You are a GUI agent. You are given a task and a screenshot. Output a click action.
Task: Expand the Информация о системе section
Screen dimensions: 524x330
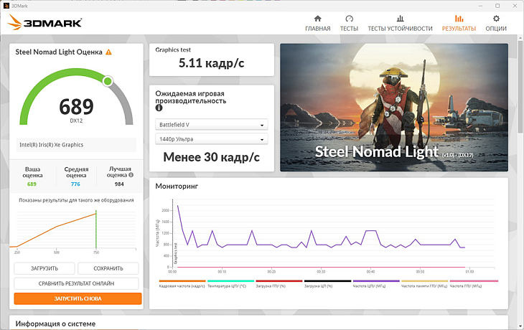(54, 324)
